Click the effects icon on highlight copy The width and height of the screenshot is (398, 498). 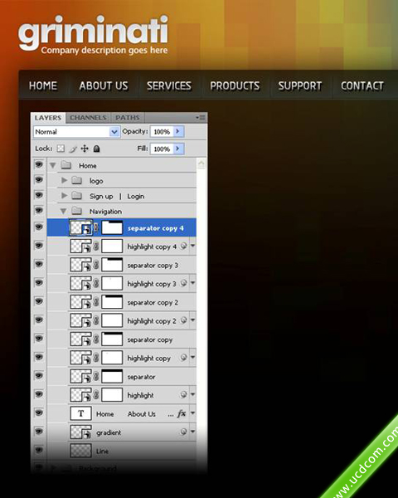pyautogui.click(x=183, y=357)
